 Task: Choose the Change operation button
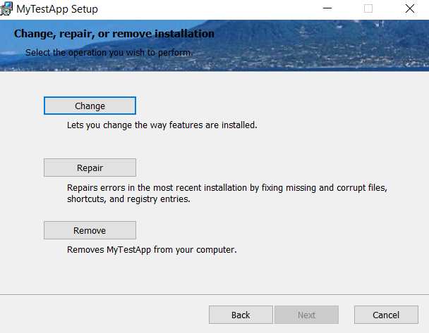tap(90, 106)
